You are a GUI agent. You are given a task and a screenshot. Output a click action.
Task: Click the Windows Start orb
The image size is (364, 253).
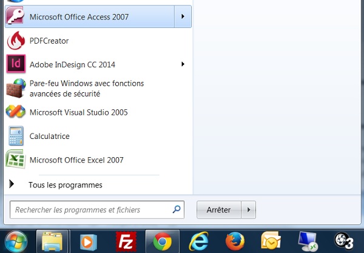point(16,241)
